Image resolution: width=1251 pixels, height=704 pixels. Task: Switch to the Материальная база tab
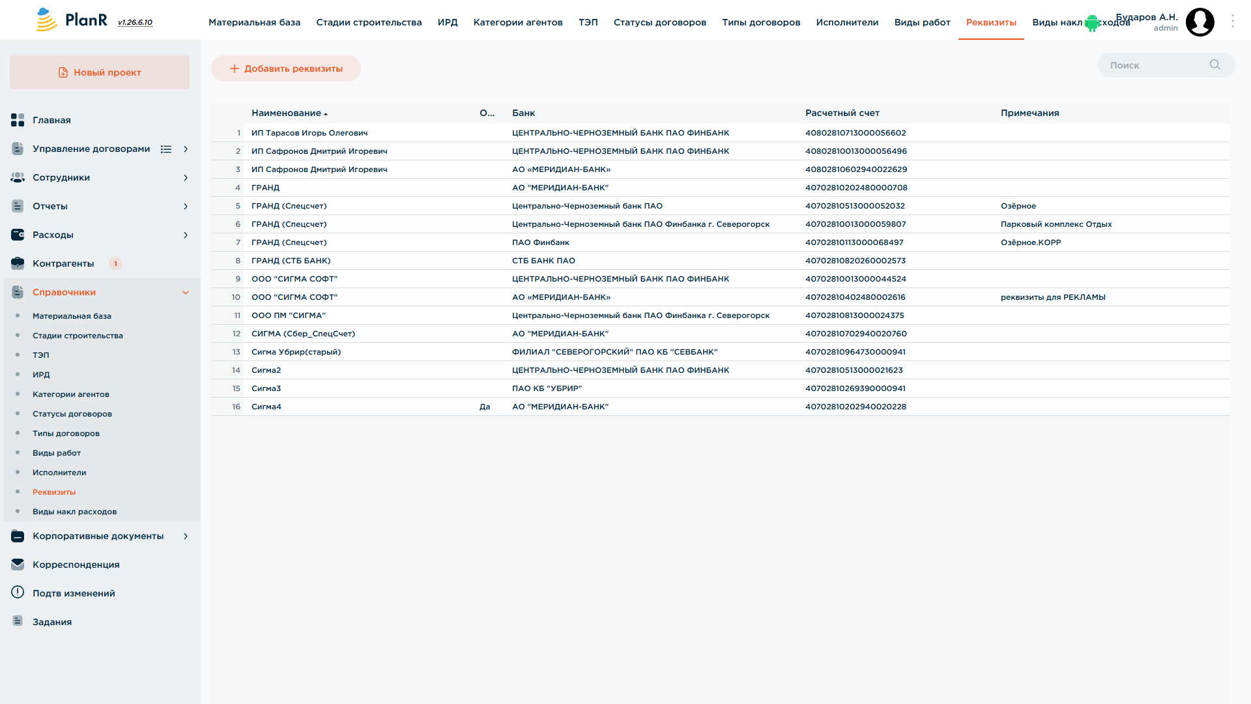point(254,22)
